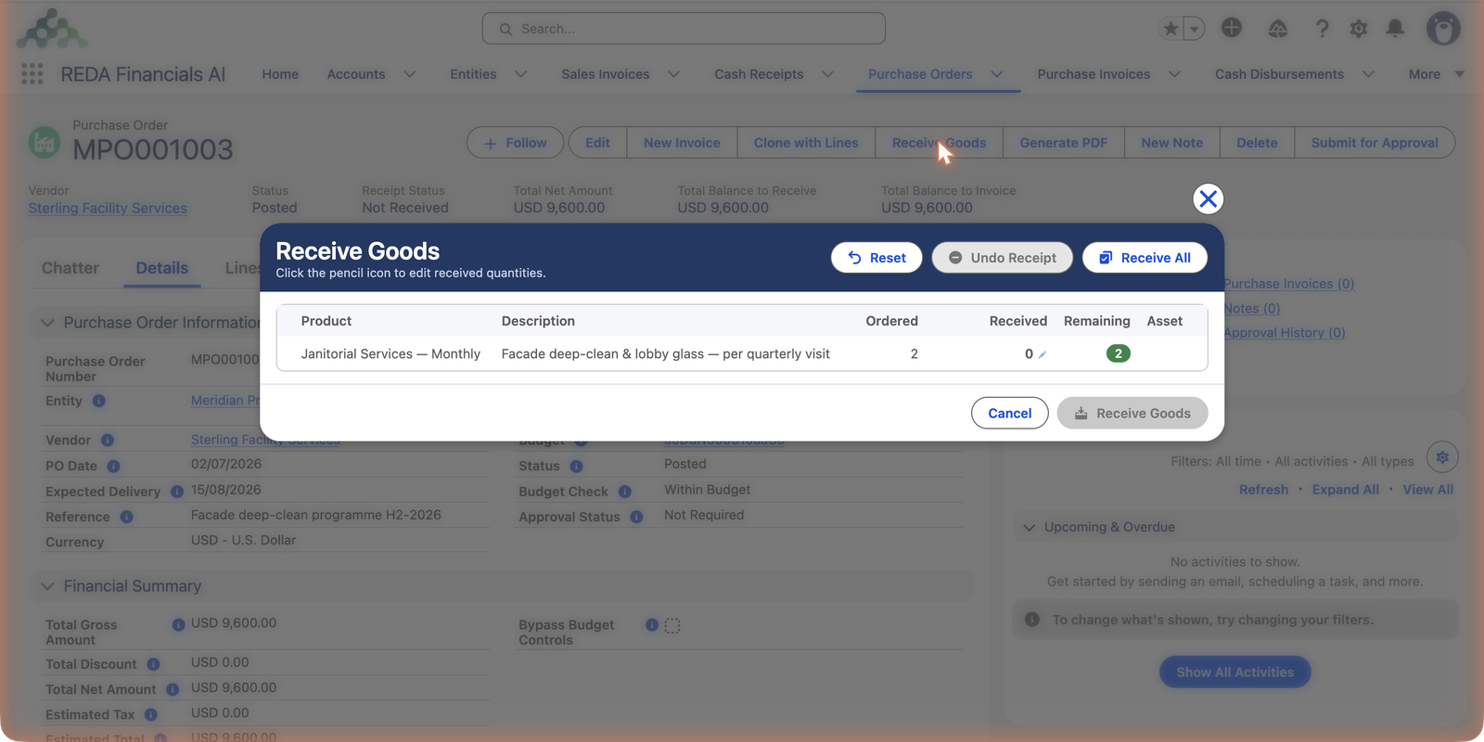This screenshot has width=1484, height=742.
Task: Collapse the Upcoming & Overdue section
Action: coord(1029,527)
